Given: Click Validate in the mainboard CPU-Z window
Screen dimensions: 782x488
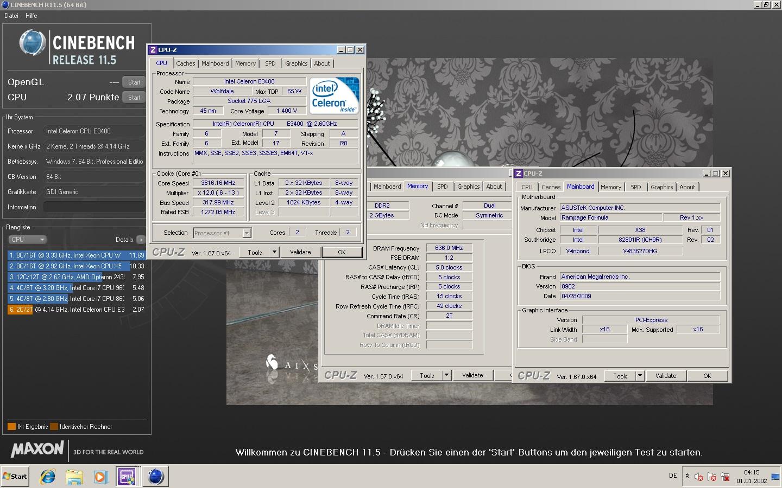Looking at the screenshot, I should (666, 376).
